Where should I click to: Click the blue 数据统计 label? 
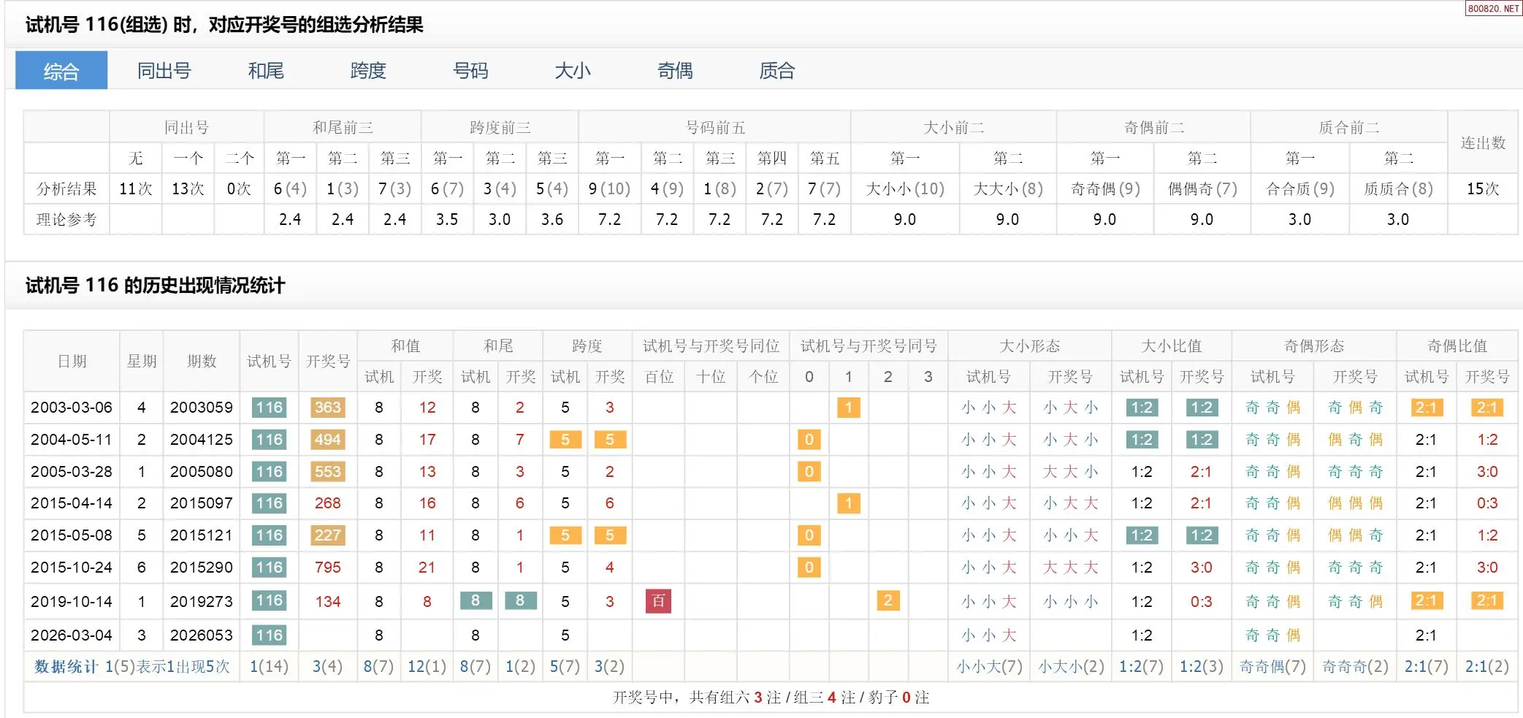coord(66,667)
